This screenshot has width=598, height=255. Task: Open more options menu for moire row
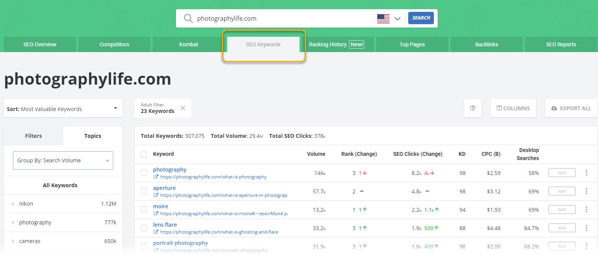586,210
